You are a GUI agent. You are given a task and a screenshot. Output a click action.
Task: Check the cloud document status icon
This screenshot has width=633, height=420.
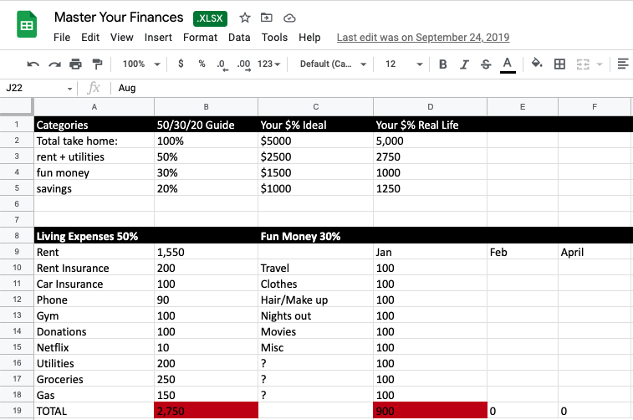click(289, 18)
